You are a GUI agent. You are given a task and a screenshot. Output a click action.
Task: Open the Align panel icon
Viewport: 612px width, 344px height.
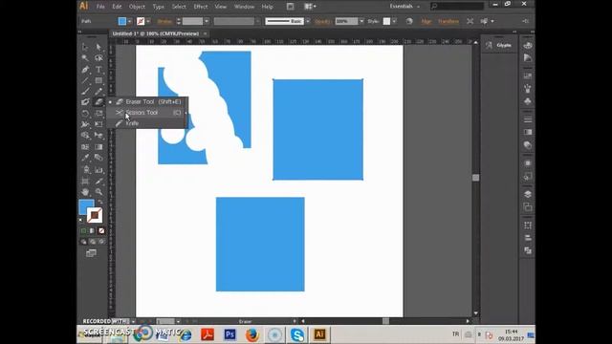click(528, 238)
